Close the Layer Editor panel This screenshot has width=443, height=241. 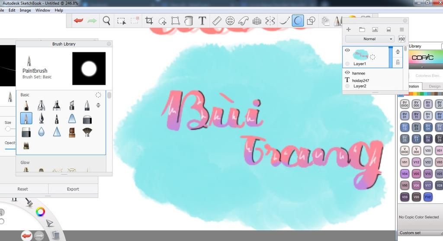click(x=405, y=21)
